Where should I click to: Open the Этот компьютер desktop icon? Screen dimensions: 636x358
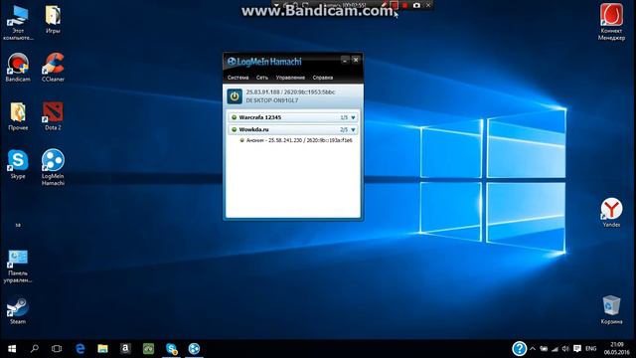(x=18, y=23)
